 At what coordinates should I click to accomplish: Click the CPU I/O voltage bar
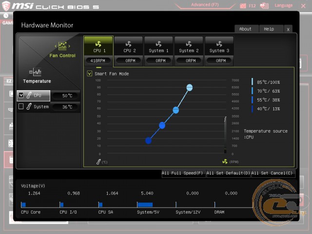coord(61,205)
